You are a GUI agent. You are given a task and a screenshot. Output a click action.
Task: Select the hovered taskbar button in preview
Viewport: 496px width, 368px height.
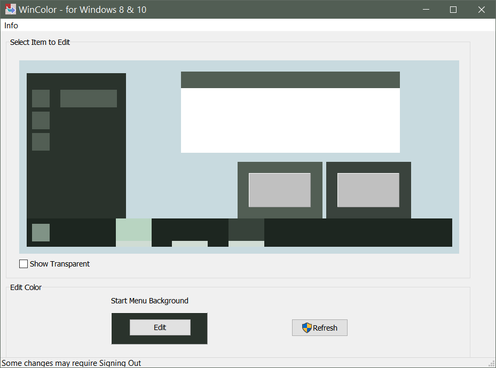click(x=247, y=230)
